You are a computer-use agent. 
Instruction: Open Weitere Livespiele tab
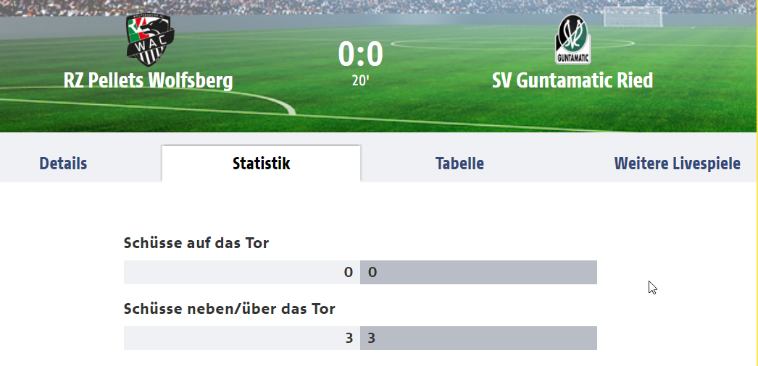(x=678, y=163)
